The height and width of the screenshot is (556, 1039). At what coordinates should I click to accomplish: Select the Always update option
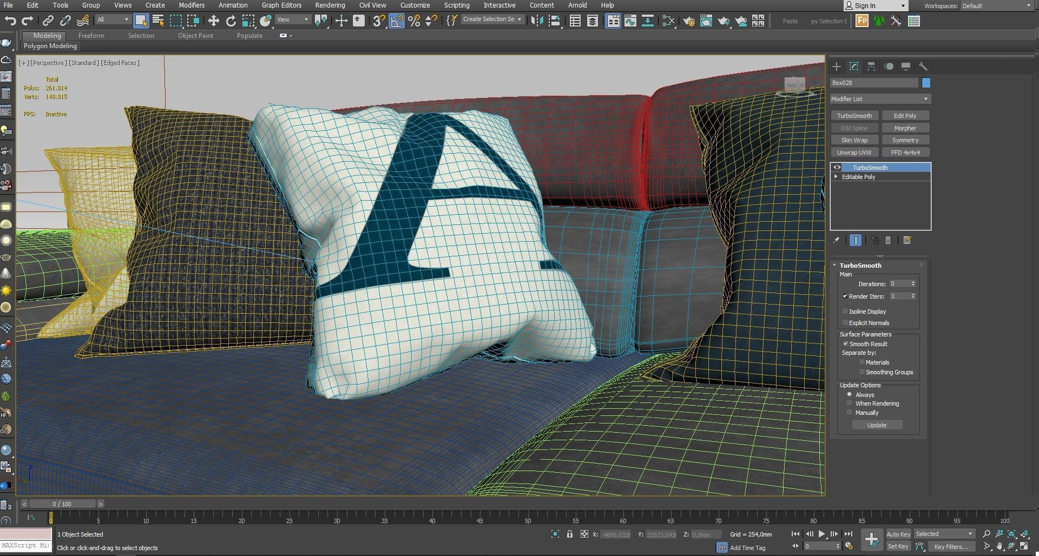pos(850,395)
